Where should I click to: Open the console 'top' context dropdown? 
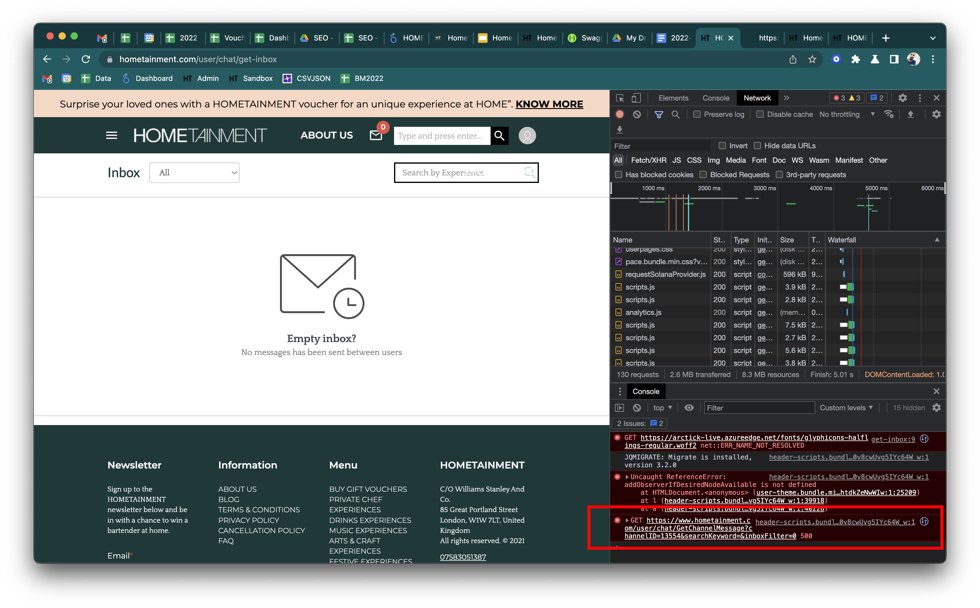[x=663, y=408]
